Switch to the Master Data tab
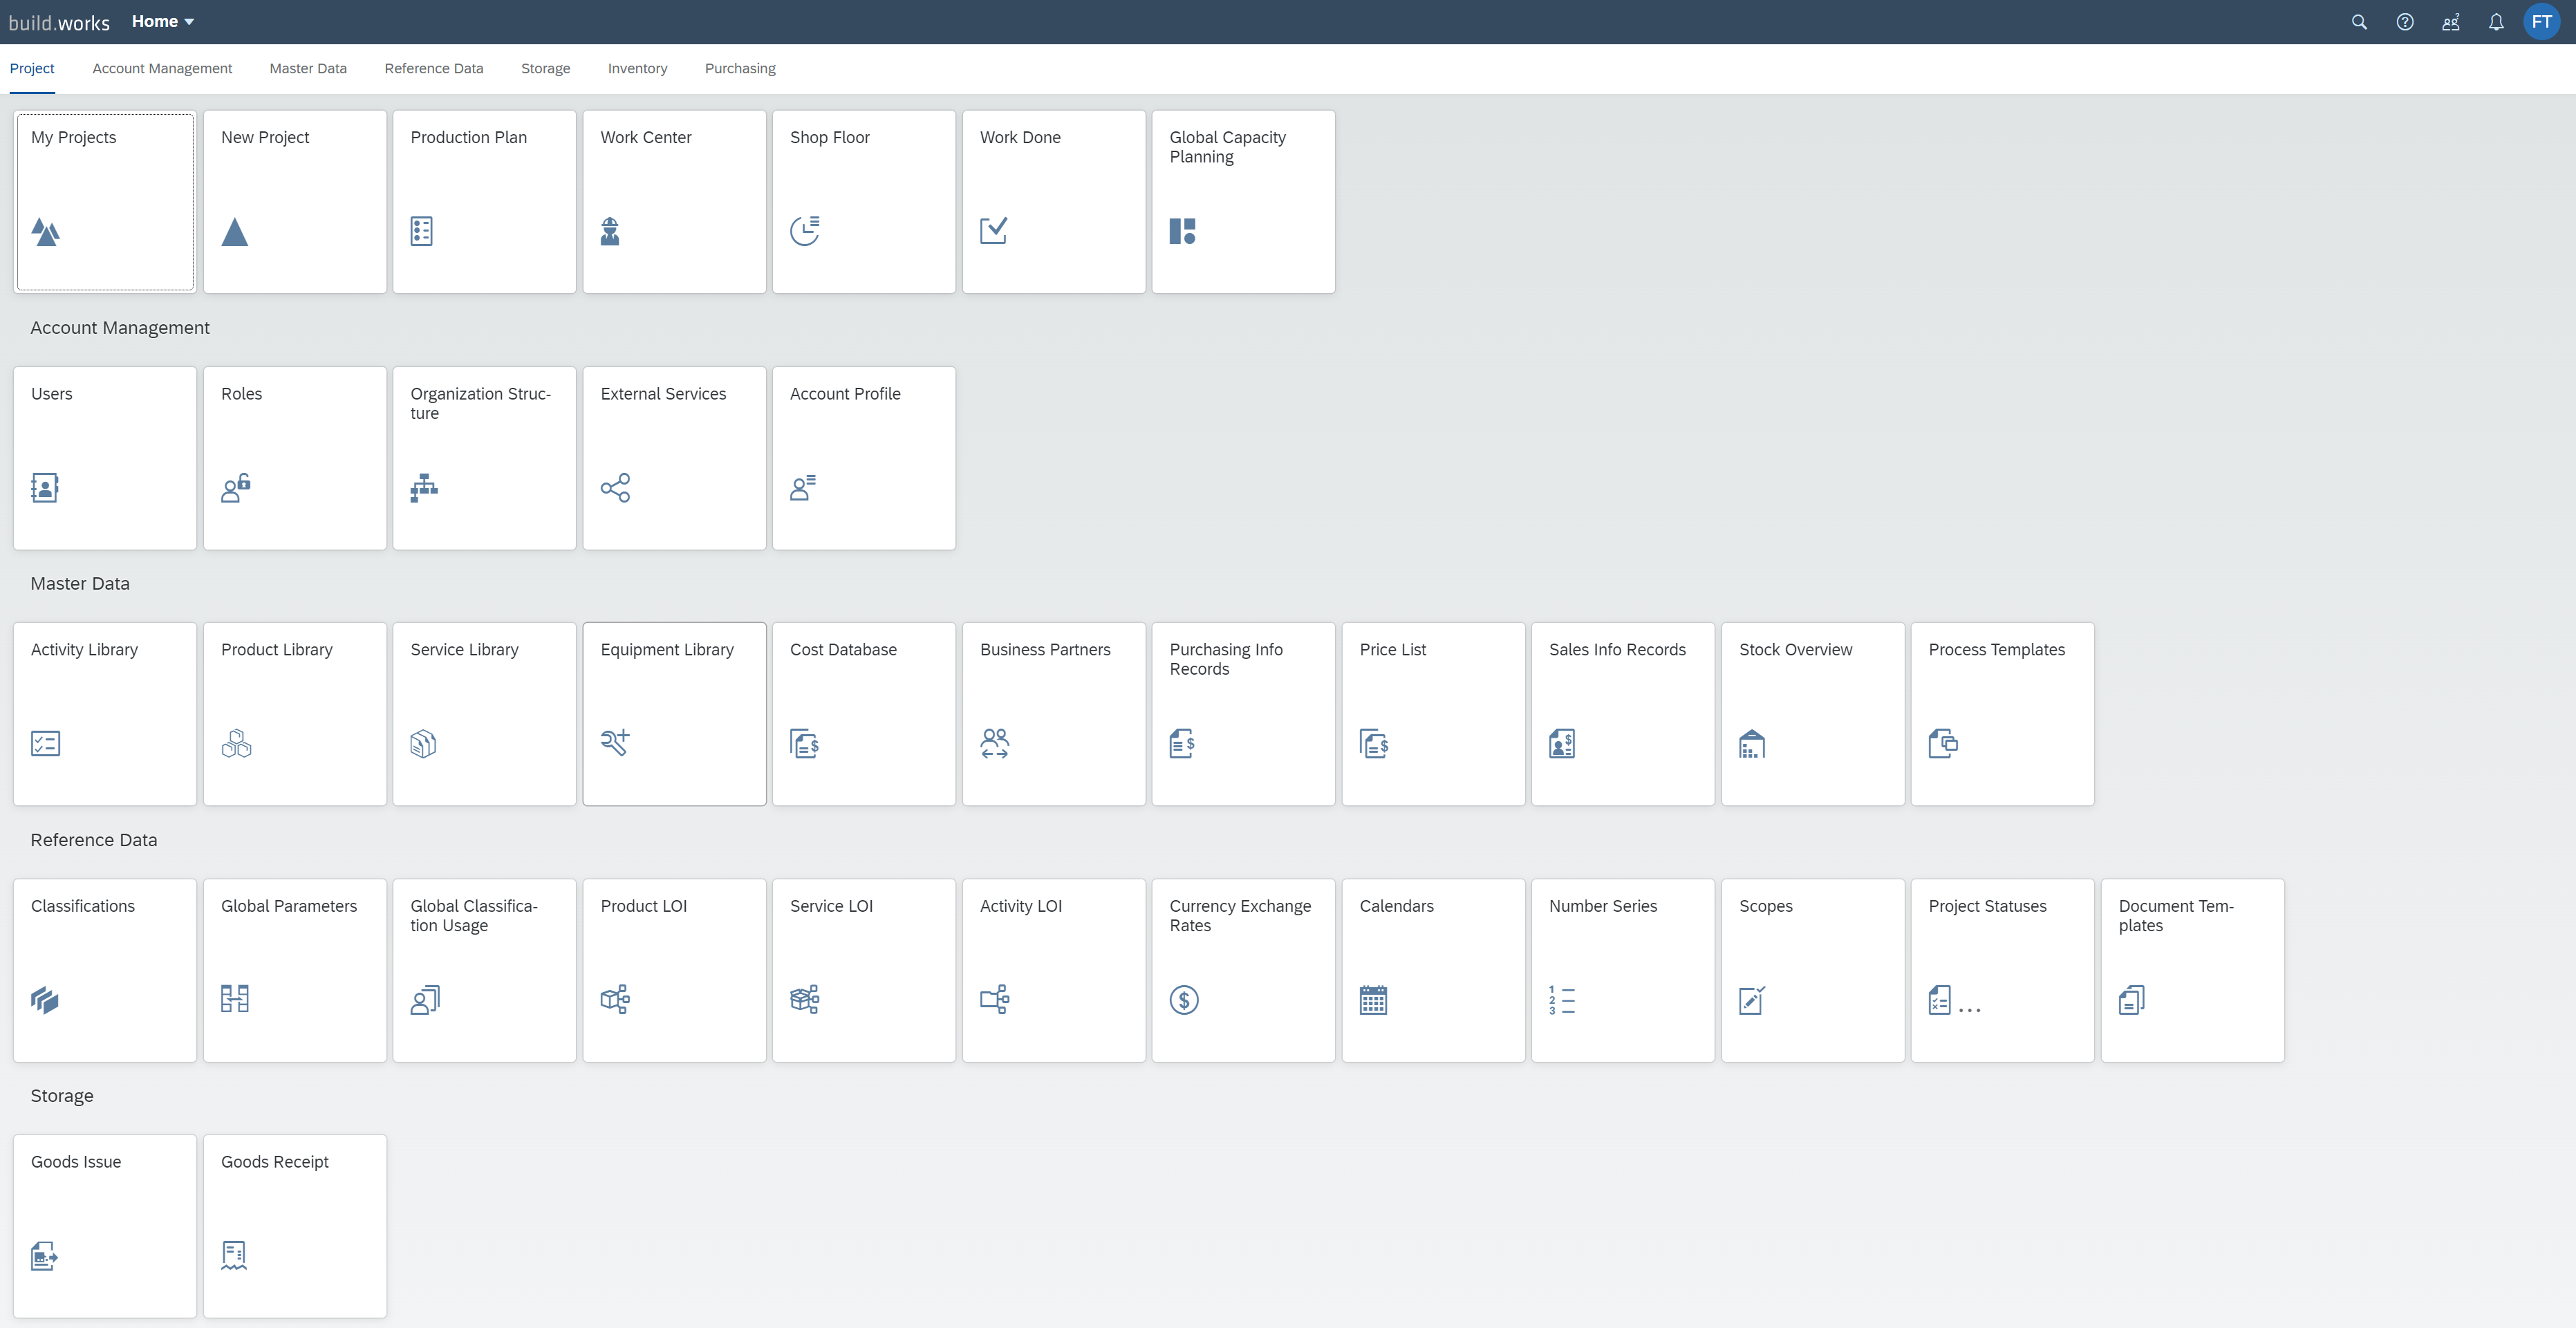2576x1328 pixels. (308, 68)
